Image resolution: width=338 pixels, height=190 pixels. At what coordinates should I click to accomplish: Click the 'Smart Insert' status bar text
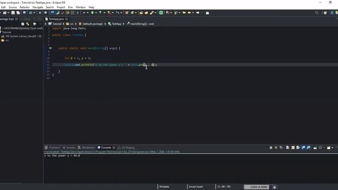coord(196,187)
